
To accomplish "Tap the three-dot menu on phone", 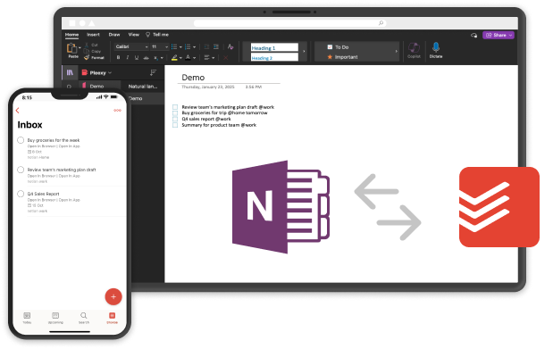I will (117, 111).
